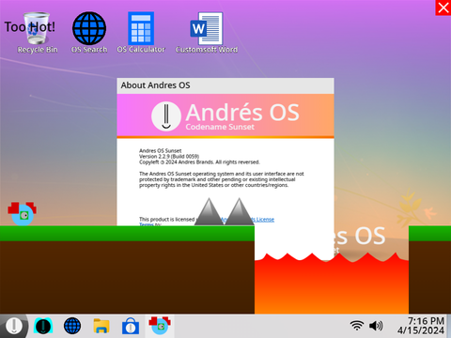Click the About Andres OS title bar
The height and width of the screenshot is (338, 451).
point(225,85)
